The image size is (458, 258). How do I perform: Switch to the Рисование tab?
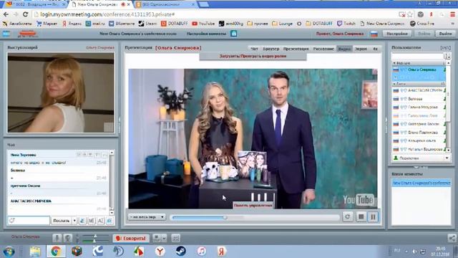pyautogui.click(x=323, y=49)
